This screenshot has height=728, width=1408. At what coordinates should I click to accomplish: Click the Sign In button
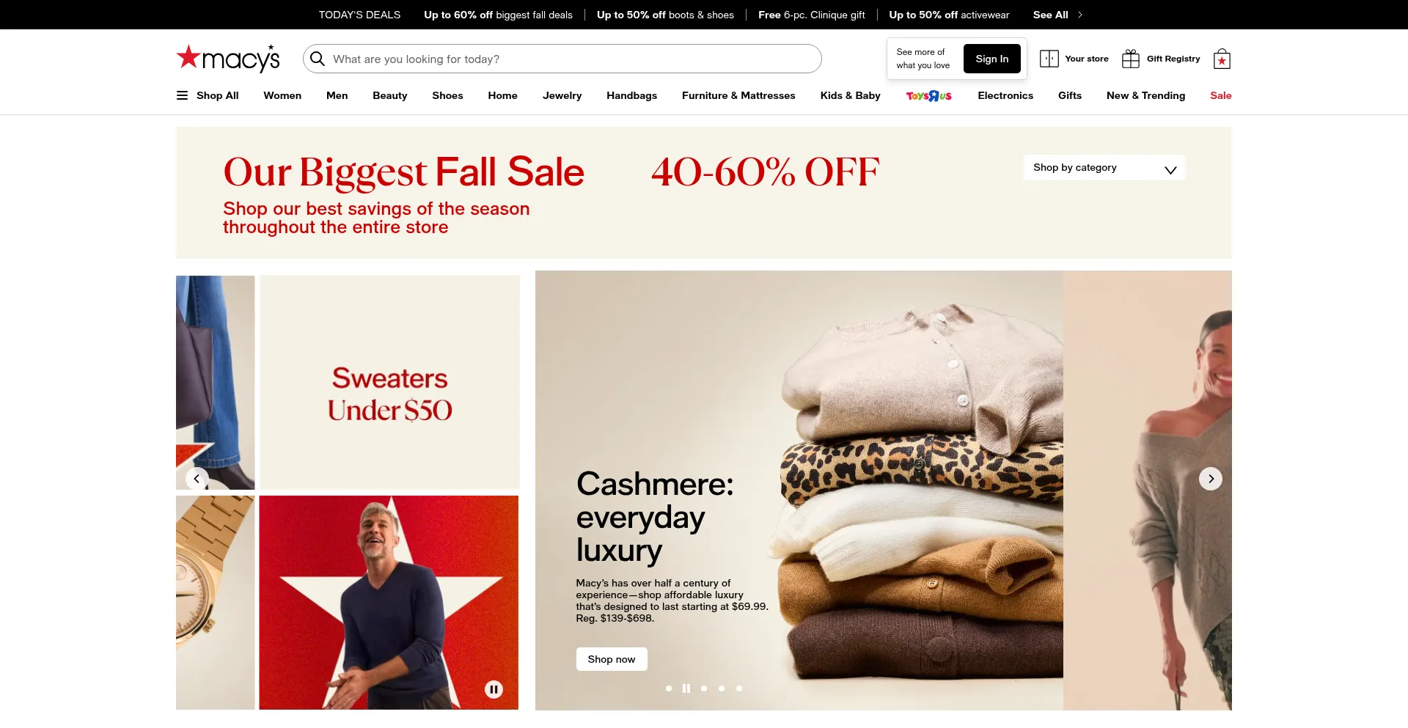pos(992,59)
